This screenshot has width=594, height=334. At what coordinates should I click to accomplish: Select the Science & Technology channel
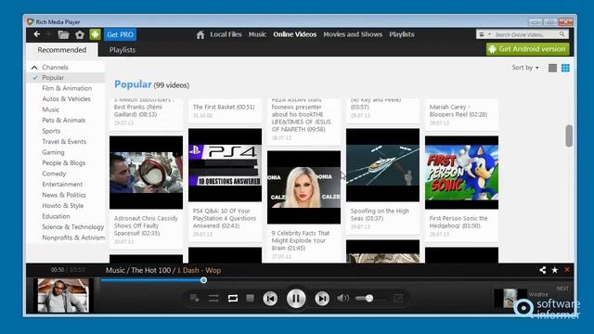73,226
